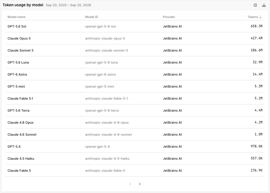This screenshot has width=270, height=193.
Task: Download the token usage data
Action: (x=264, y=5)
